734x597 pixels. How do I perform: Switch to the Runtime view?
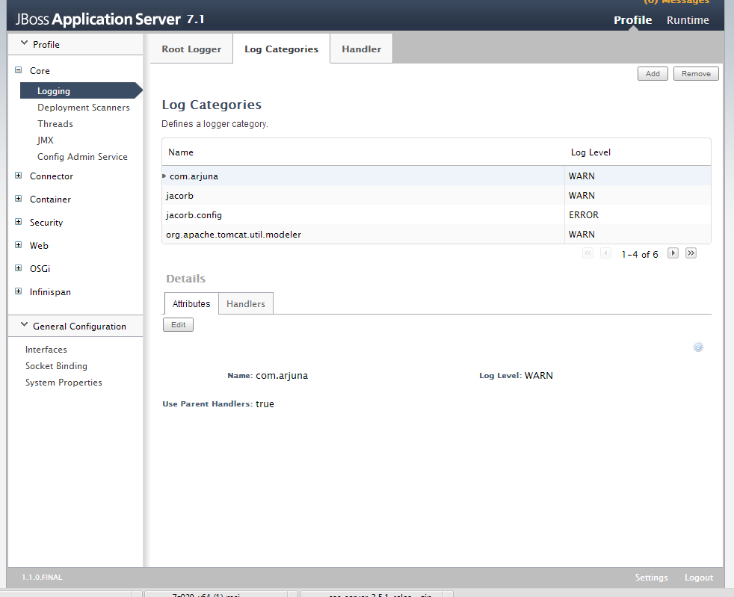point(687,20)
